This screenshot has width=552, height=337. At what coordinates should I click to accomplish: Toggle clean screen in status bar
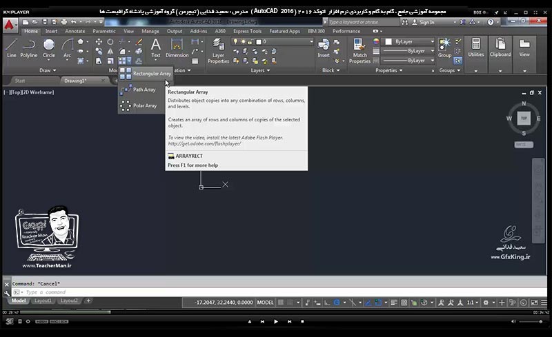534,303
